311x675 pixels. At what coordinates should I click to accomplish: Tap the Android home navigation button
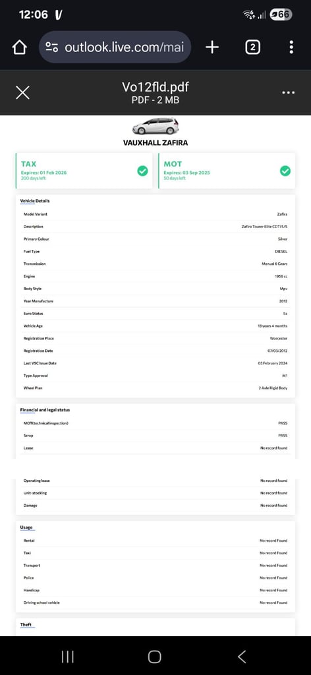(154, 657)
